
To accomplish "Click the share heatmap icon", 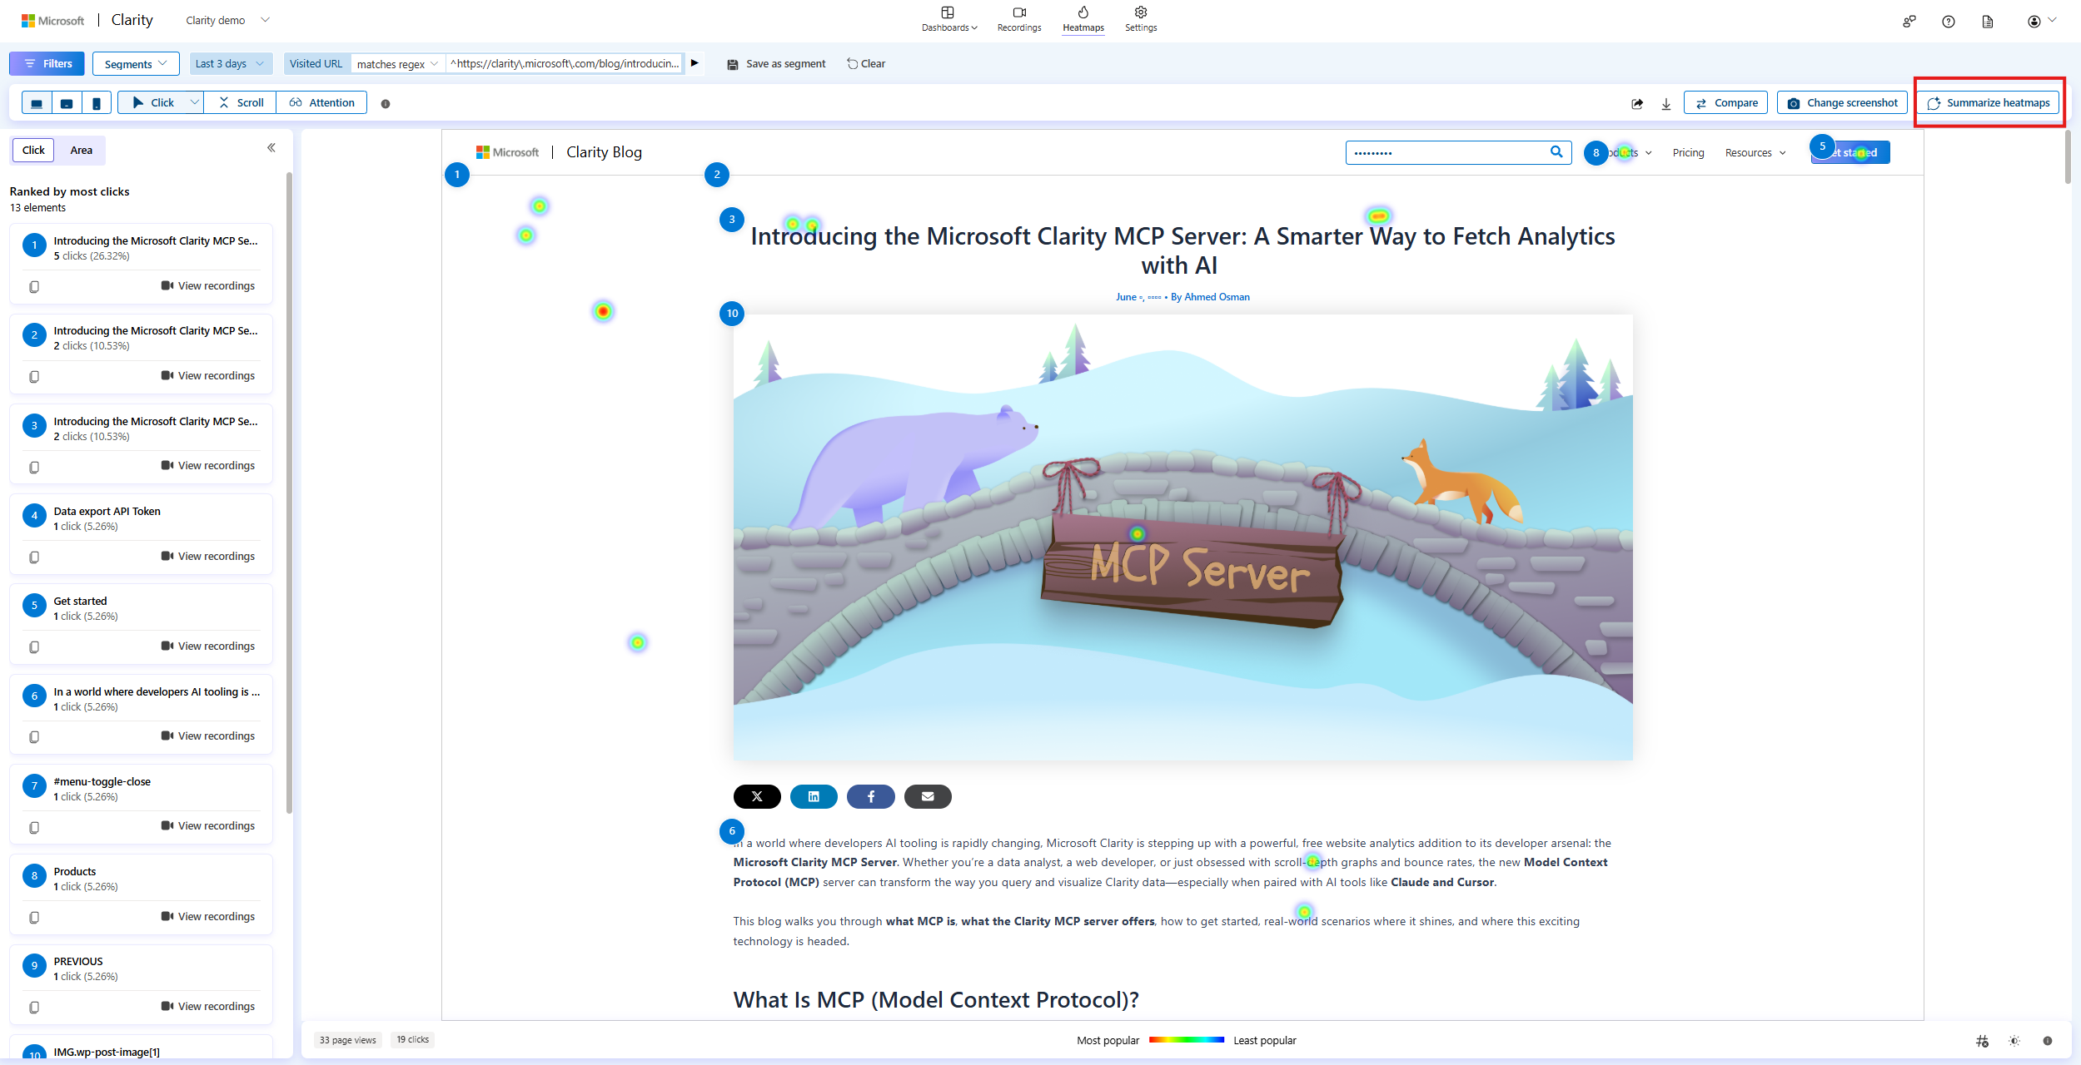I will 1637,103.
